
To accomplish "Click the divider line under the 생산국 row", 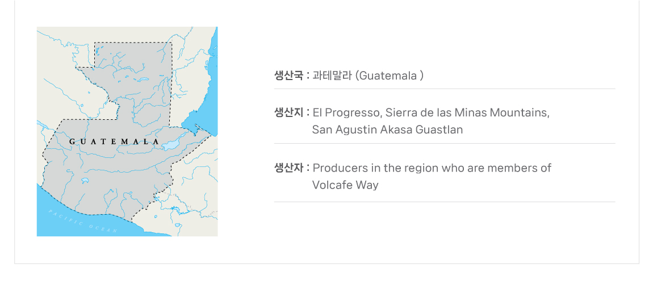I will click(445, 89).
